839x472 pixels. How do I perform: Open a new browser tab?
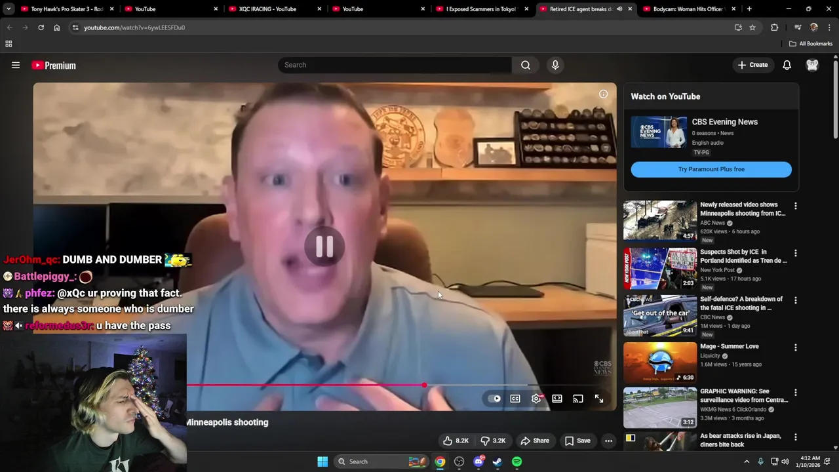click(x=749, y=9)
